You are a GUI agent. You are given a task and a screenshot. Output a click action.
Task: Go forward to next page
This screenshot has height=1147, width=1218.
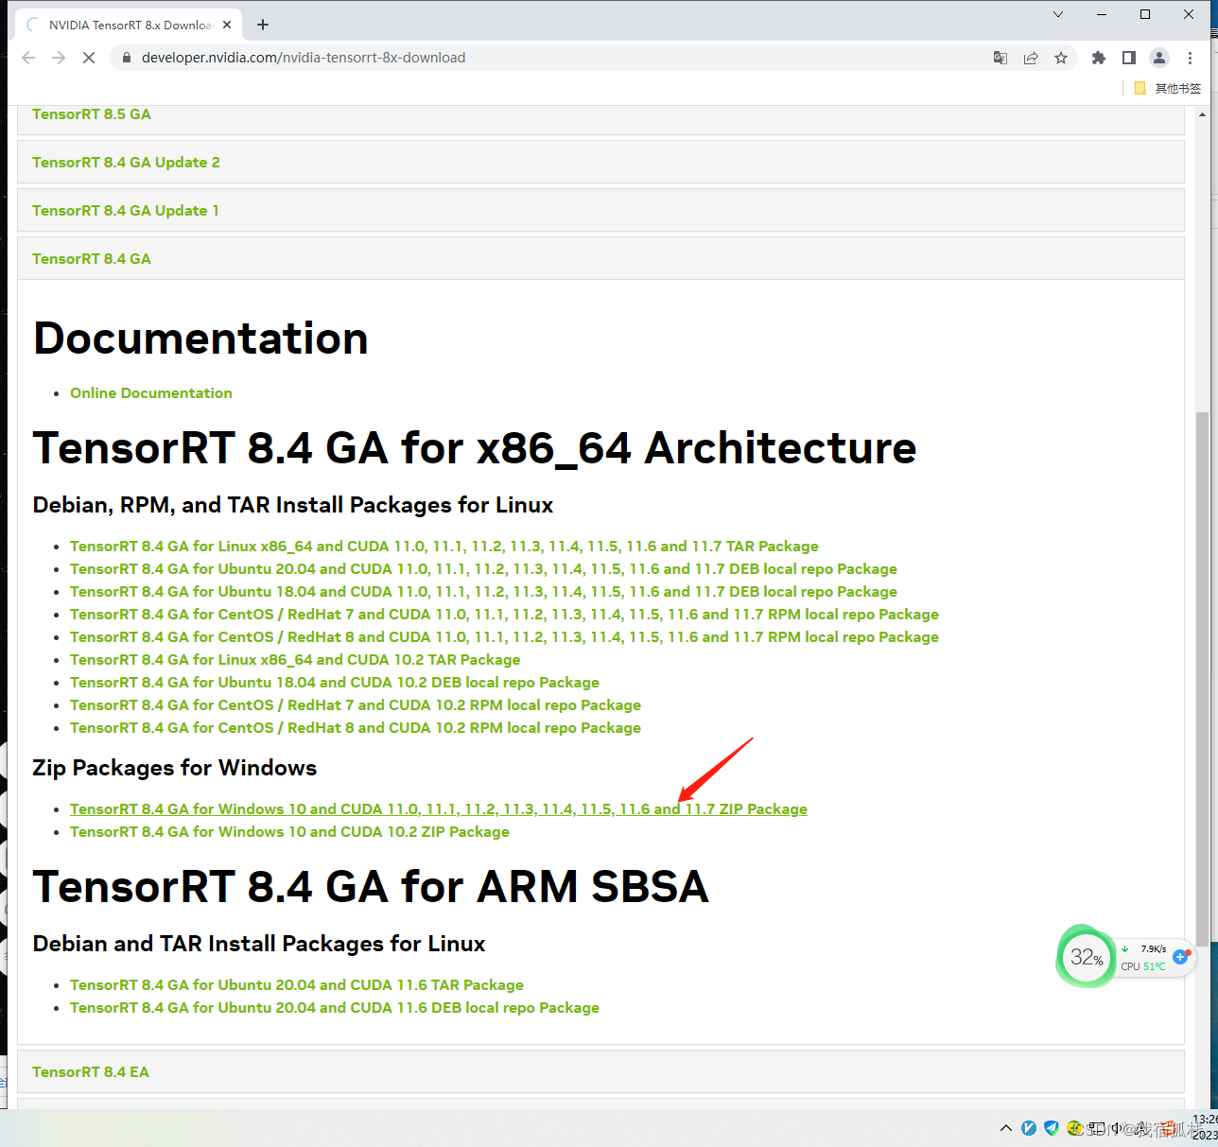(59, 58)
